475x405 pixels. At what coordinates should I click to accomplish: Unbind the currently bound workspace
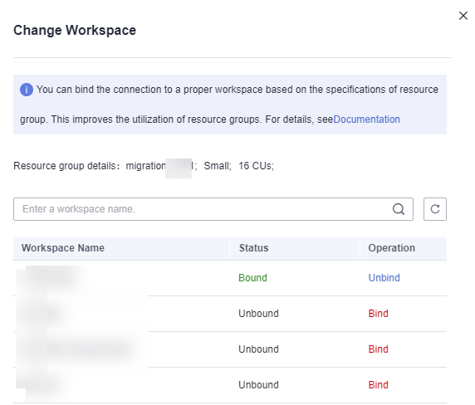(x=384, y=277)
